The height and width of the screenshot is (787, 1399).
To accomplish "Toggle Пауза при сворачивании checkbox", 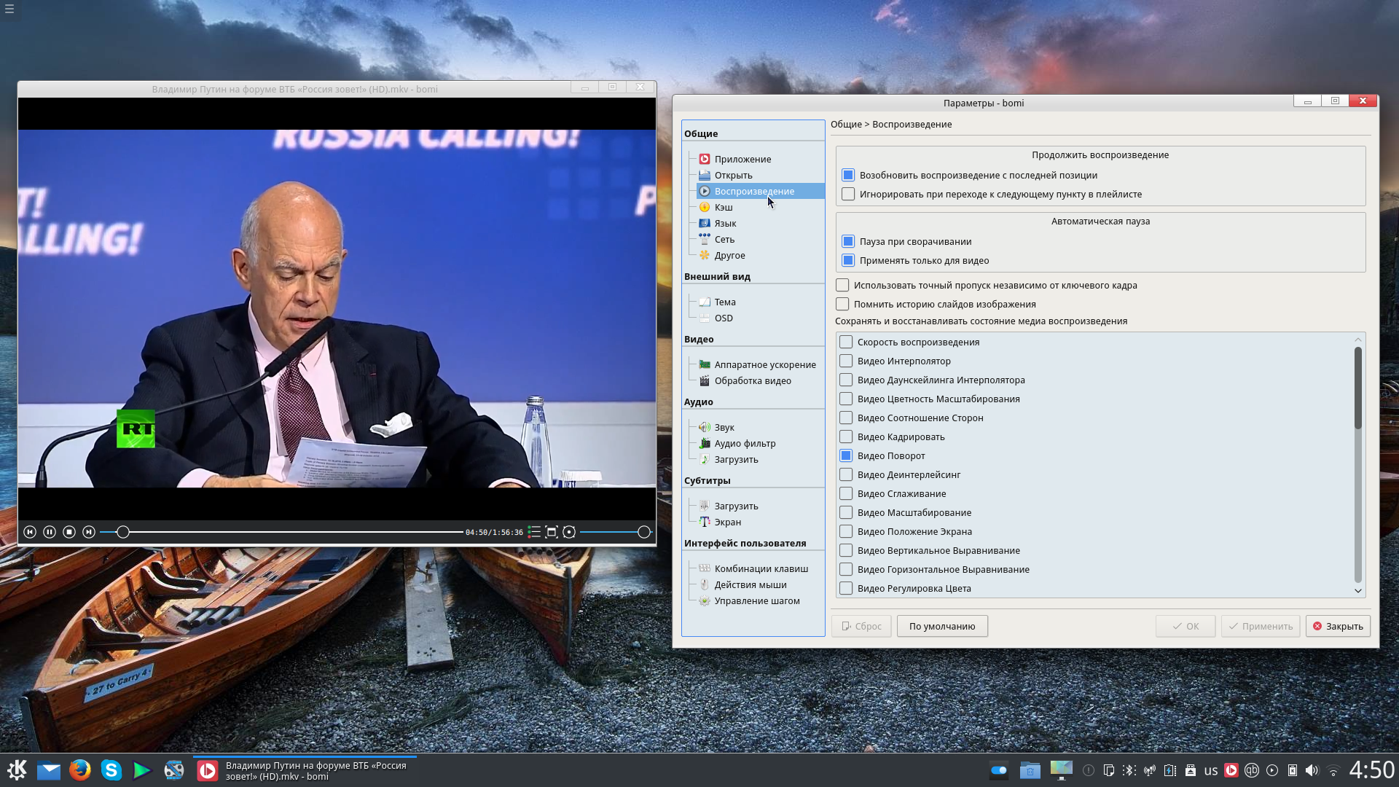I will tap(848, 242).
